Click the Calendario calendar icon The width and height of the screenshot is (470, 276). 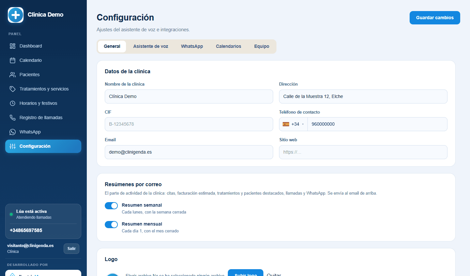[x=12, y=60]
